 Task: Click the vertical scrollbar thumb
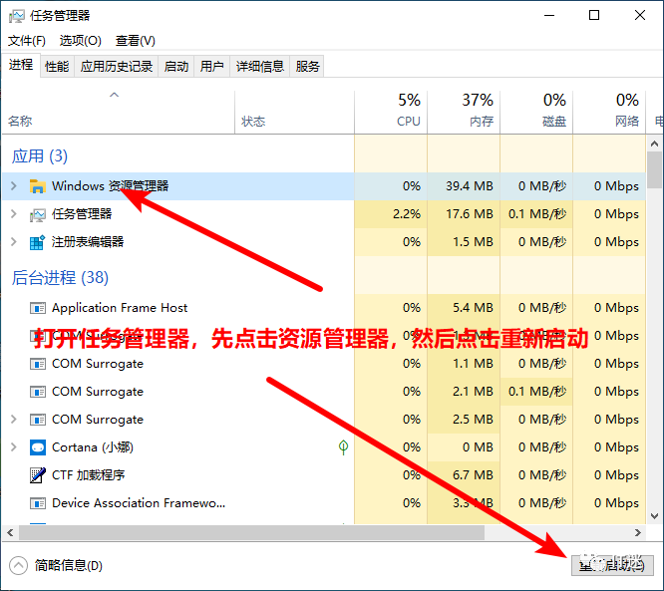655,169
